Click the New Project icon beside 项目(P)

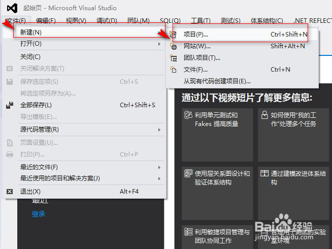(173, 35)
